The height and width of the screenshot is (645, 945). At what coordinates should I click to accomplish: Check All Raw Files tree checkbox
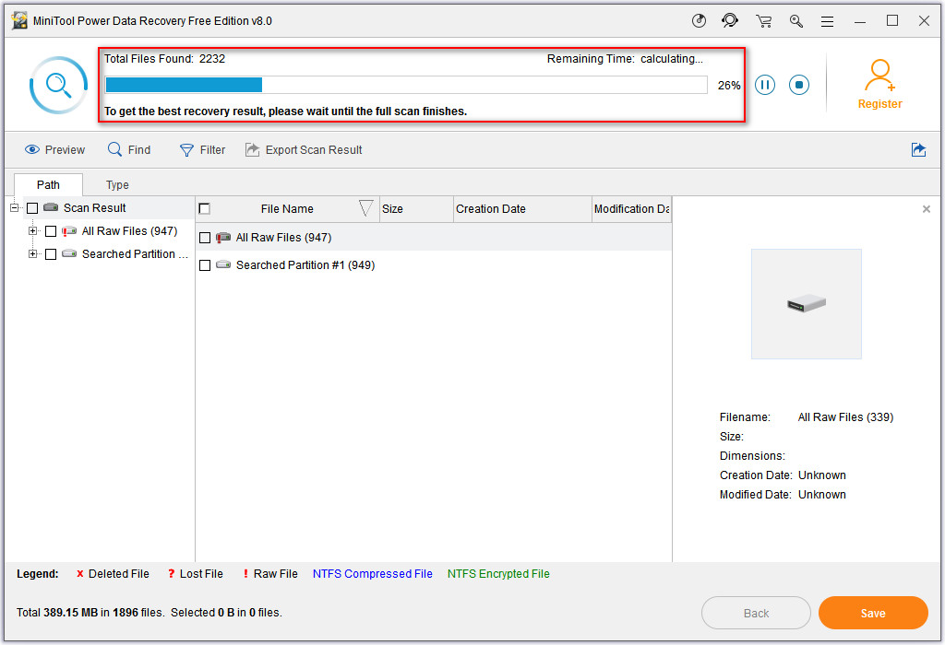tap(51, 231)
